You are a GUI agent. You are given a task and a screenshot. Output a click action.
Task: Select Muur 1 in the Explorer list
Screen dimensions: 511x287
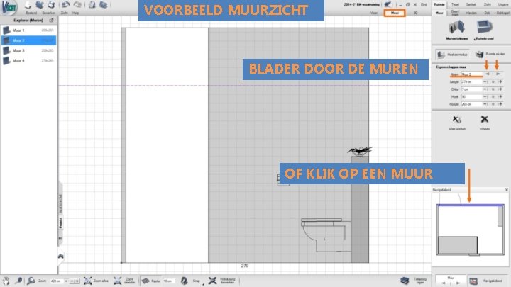[x=28, y=30]
